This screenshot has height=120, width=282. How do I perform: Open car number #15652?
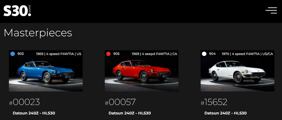pyautogui.click(x=214, y=102)
